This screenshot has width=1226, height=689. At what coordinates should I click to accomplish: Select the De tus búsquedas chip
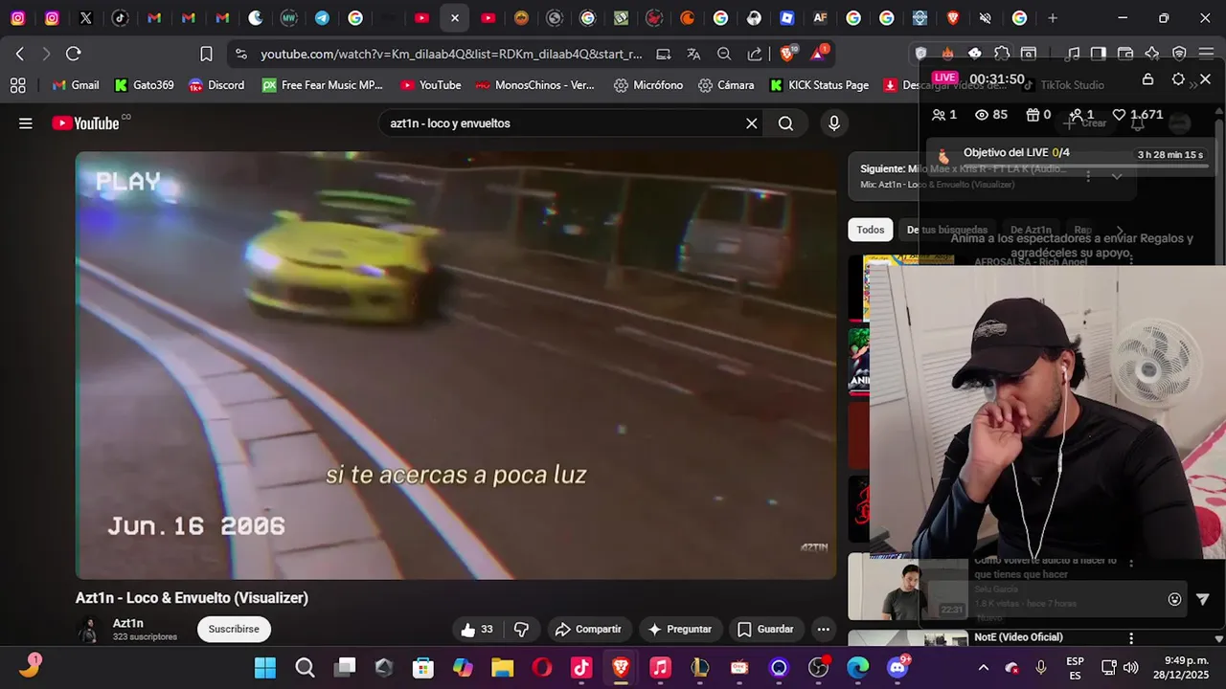(947, 230)
